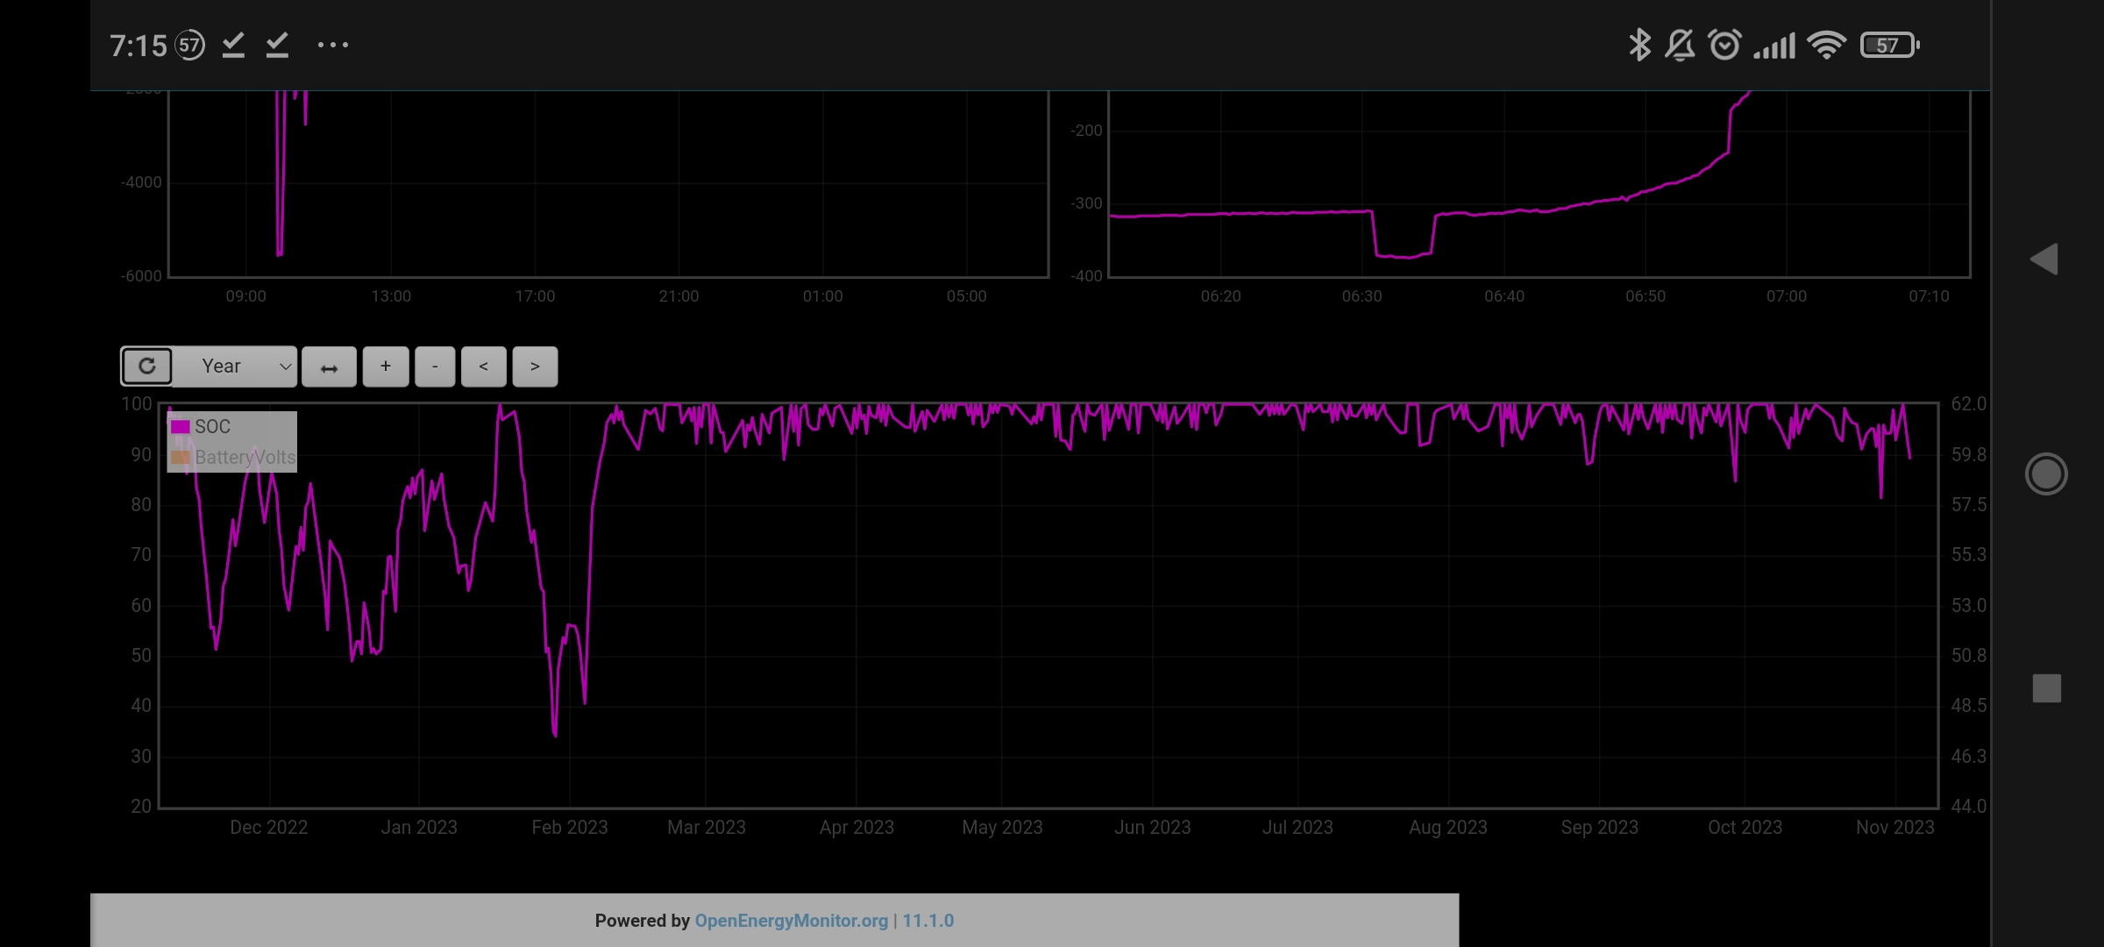Tap the Android home circle button
Image resolution: width=2104 pixels, height=947 pixels.
coord(2046,474)
